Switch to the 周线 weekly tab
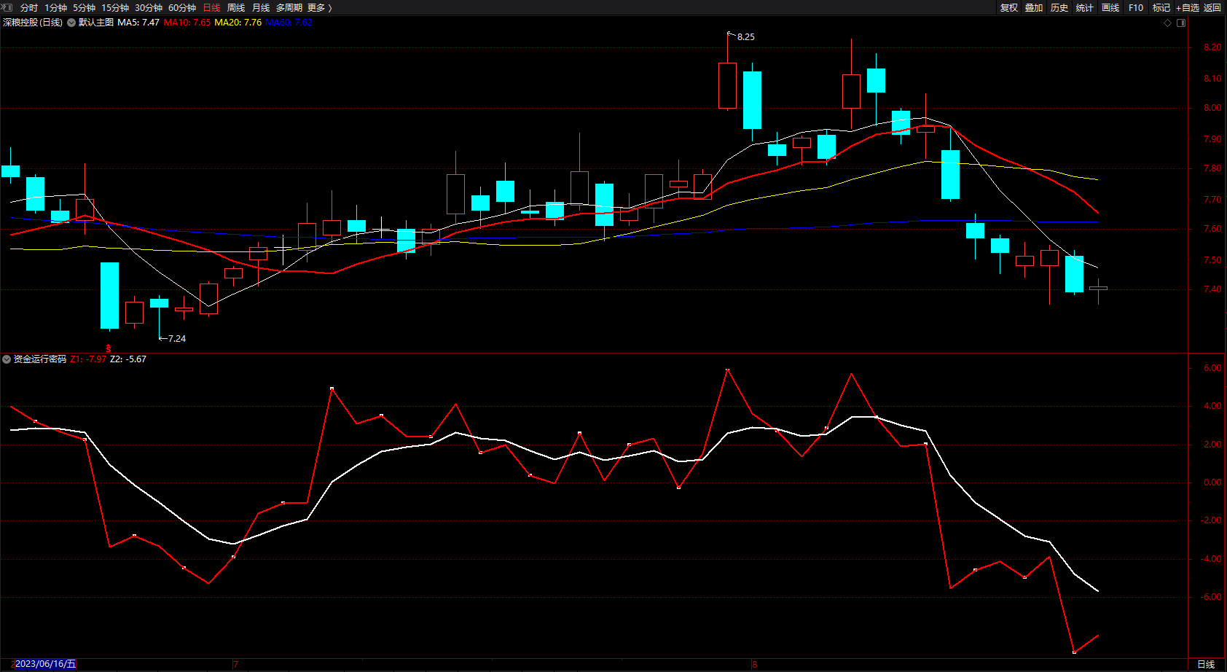1227x672 pixels. coord(236,8)
